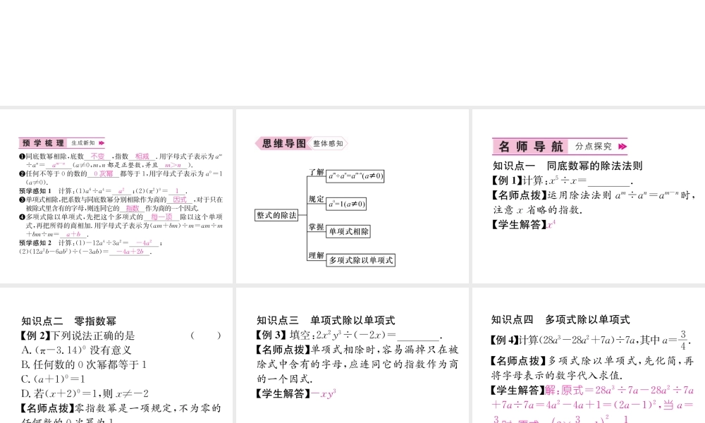Click the pink answer 相减 in 预学梳理

click(142, 157)
